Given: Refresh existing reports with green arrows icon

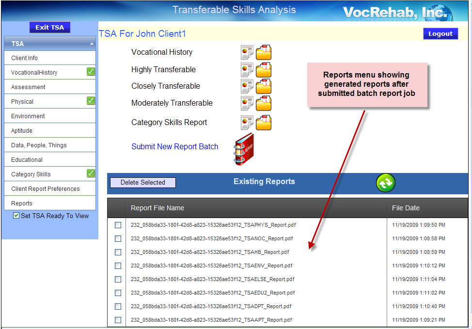Looking at the screenshot, I should pos(386,183).
